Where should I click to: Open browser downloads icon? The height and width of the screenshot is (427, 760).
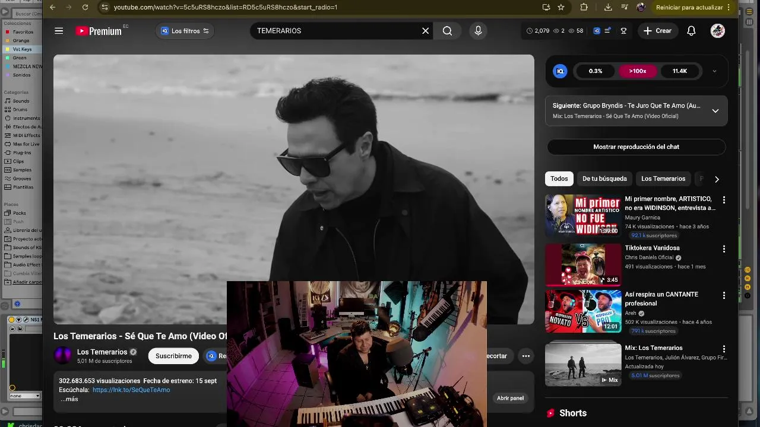coord(608,7)
